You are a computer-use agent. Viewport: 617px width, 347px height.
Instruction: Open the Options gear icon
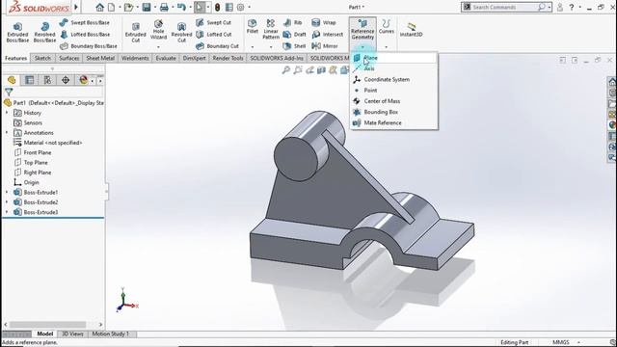[x=240, y=7]
